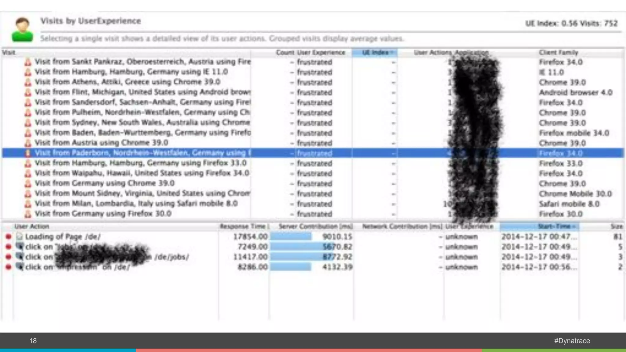
Task: Select Visit from Paderborn, Nordrhein-Westfalen row
Action: (x=313, y=153)
